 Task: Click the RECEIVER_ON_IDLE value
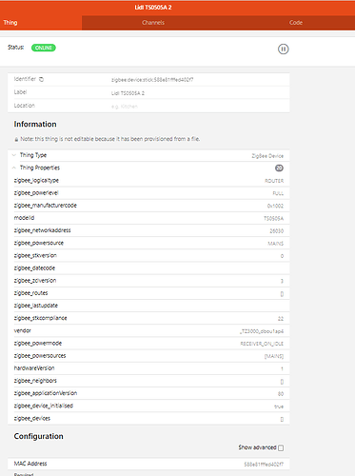tap(262, 344)
